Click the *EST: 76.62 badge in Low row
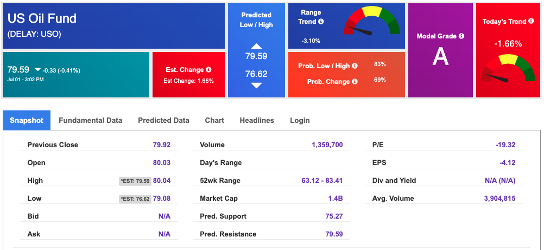 (135, 199)
